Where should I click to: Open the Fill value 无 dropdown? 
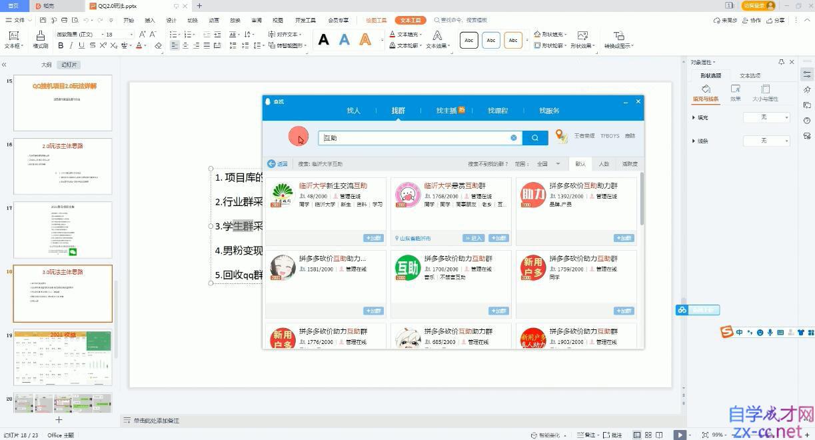coord(766,117)
